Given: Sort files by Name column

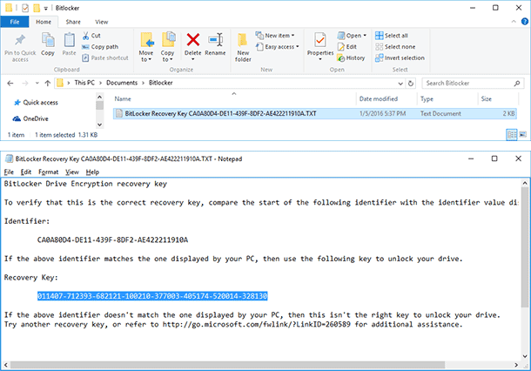Looking at the screenshot, I should [x=234, y=99].
